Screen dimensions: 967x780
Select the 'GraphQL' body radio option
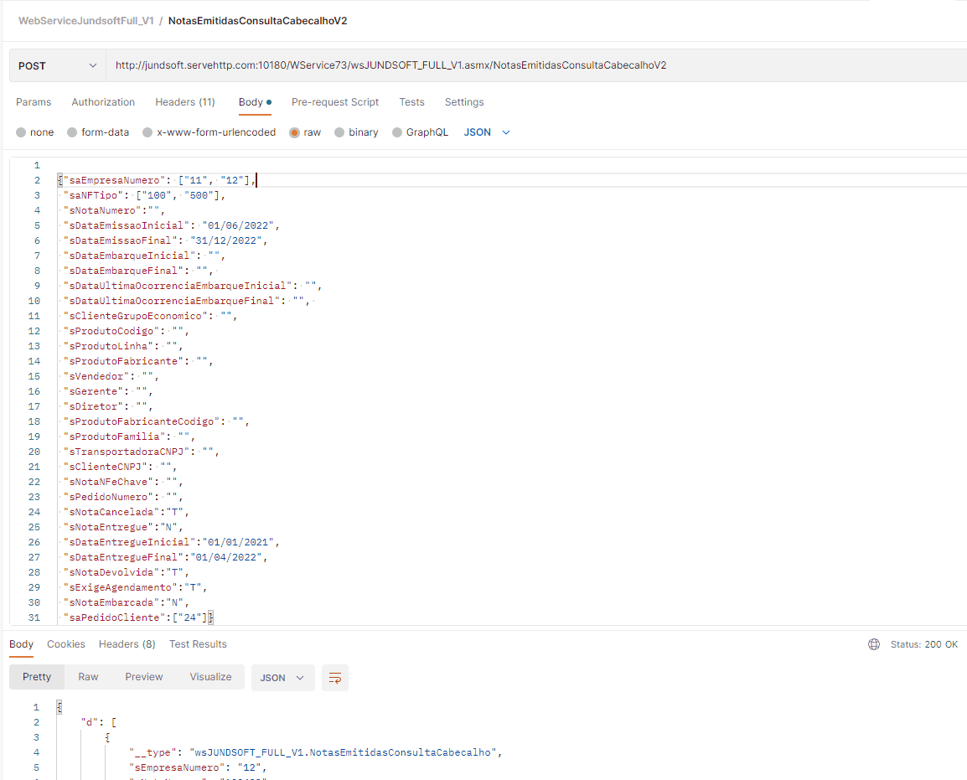click(397, 132)
